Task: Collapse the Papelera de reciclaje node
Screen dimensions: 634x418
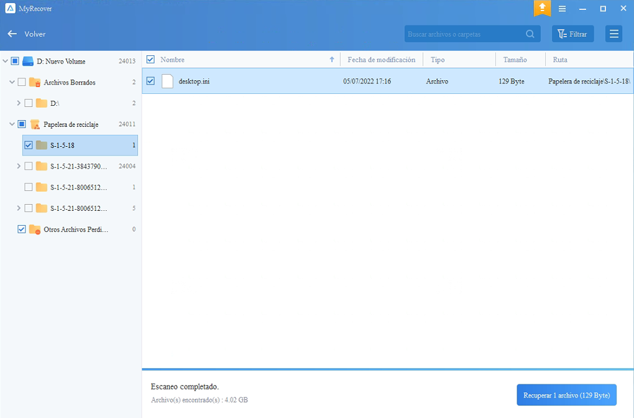Action: pos(12,124)
